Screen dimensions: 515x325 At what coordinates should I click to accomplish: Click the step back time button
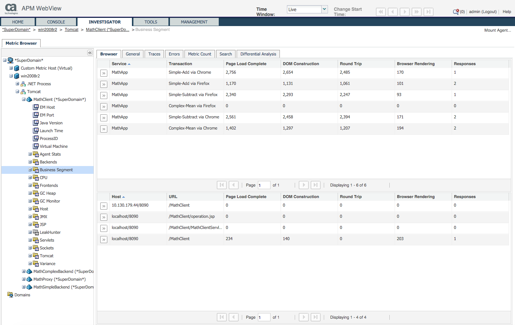point(393,12)
